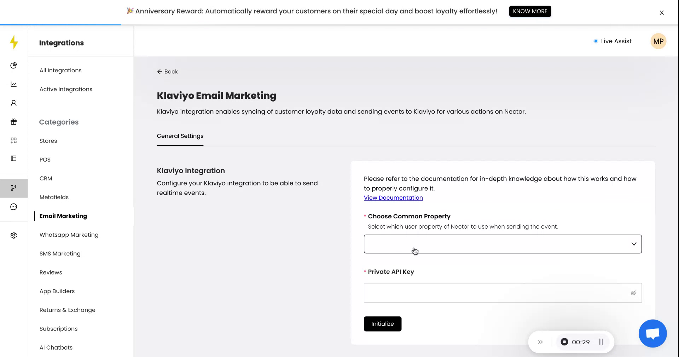
Task: Open the rewards gift icon
Action: (14, 122)
